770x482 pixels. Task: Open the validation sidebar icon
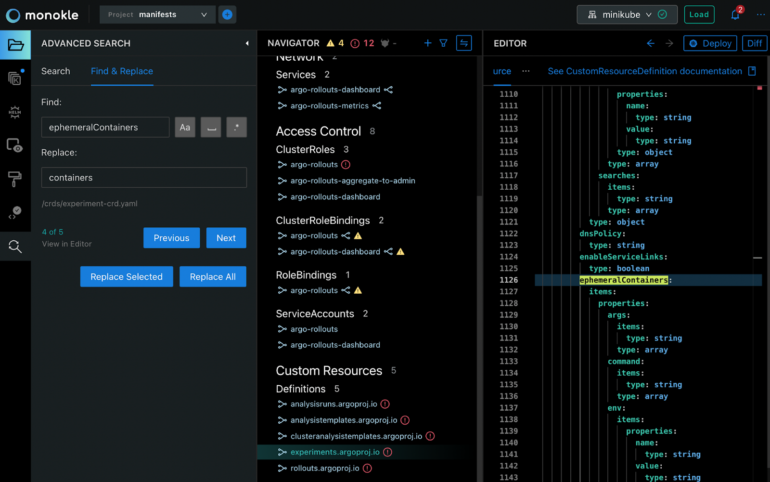click(x=15, y=213)
